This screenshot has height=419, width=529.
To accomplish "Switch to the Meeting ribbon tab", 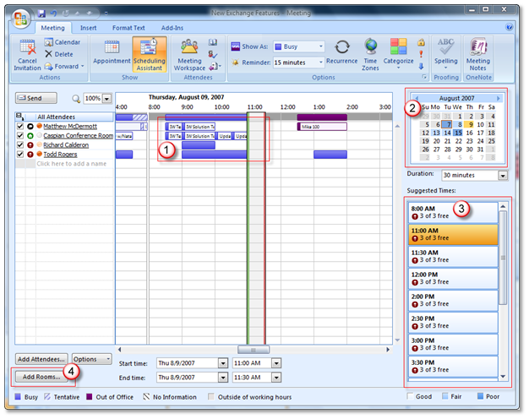I will (x=52, y=28).
